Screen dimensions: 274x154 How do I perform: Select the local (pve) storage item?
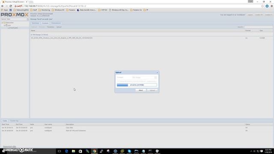click(14, 28)
